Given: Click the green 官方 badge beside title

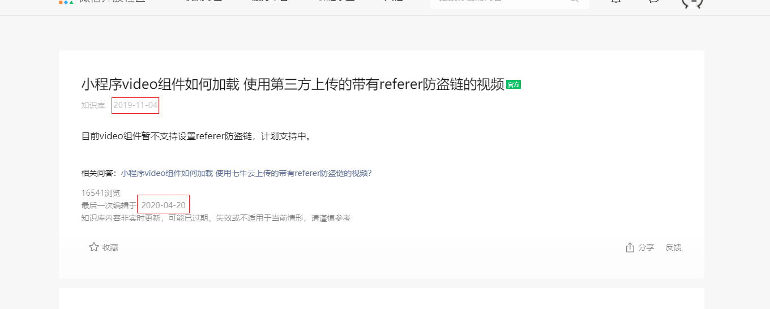Looking at the screenshot, I should click(514, 84).
